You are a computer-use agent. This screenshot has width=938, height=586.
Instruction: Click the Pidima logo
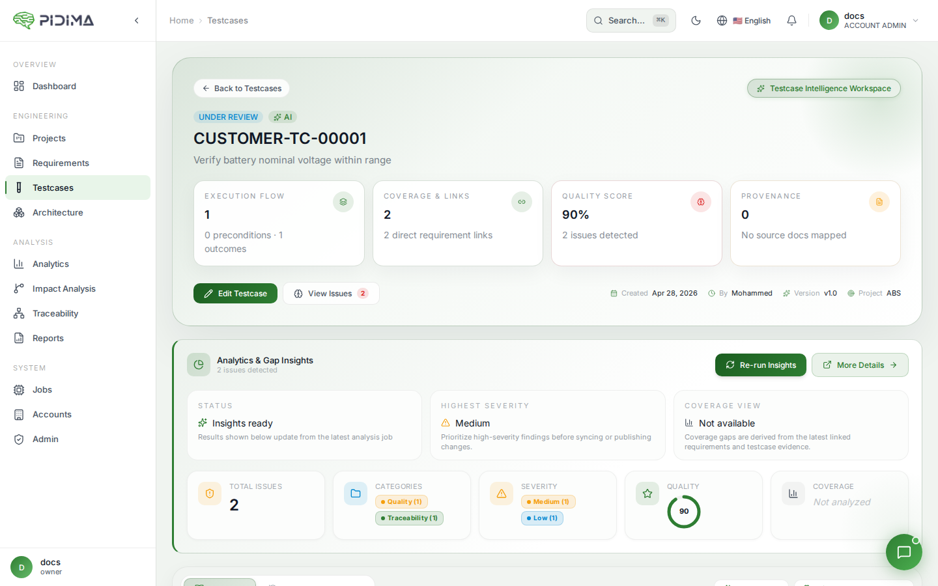click(53, 20)
